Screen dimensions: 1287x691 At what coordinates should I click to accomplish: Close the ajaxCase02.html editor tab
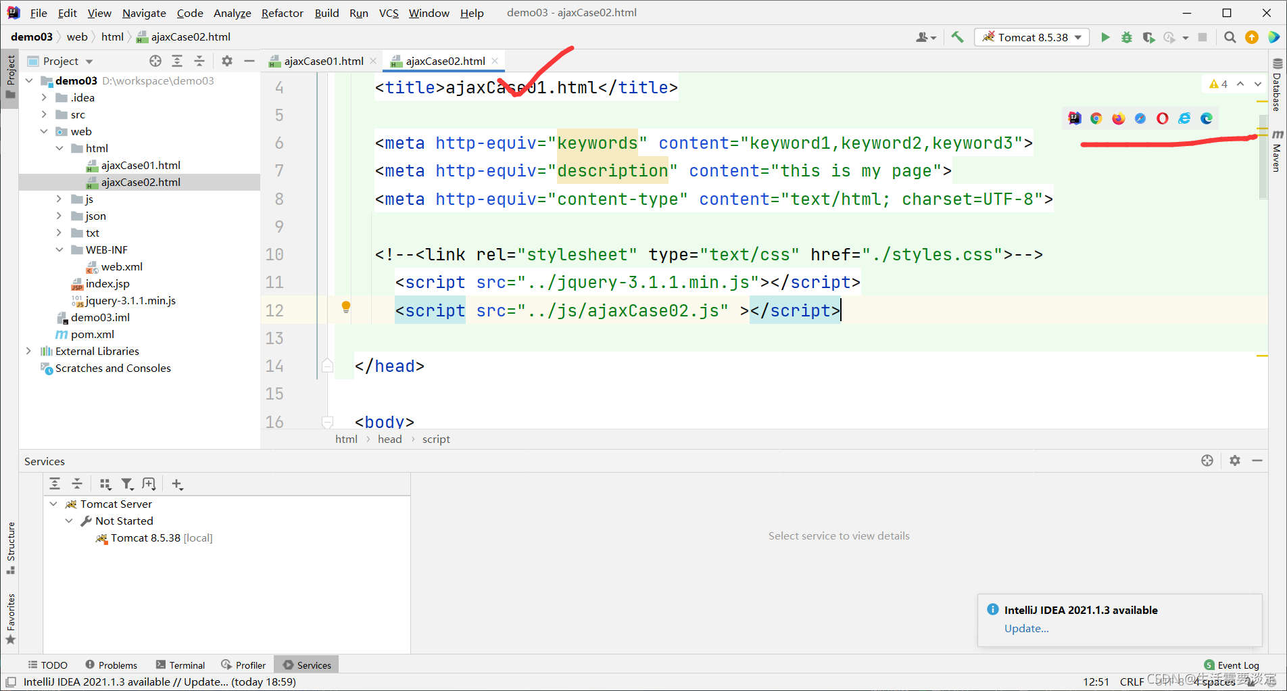click(495, 61)
